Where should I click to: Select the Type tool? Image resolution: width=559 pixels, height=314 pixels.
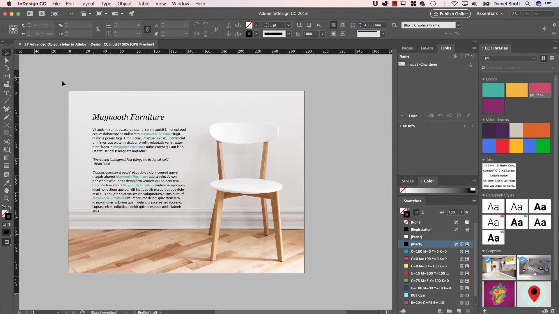point(7,93)
